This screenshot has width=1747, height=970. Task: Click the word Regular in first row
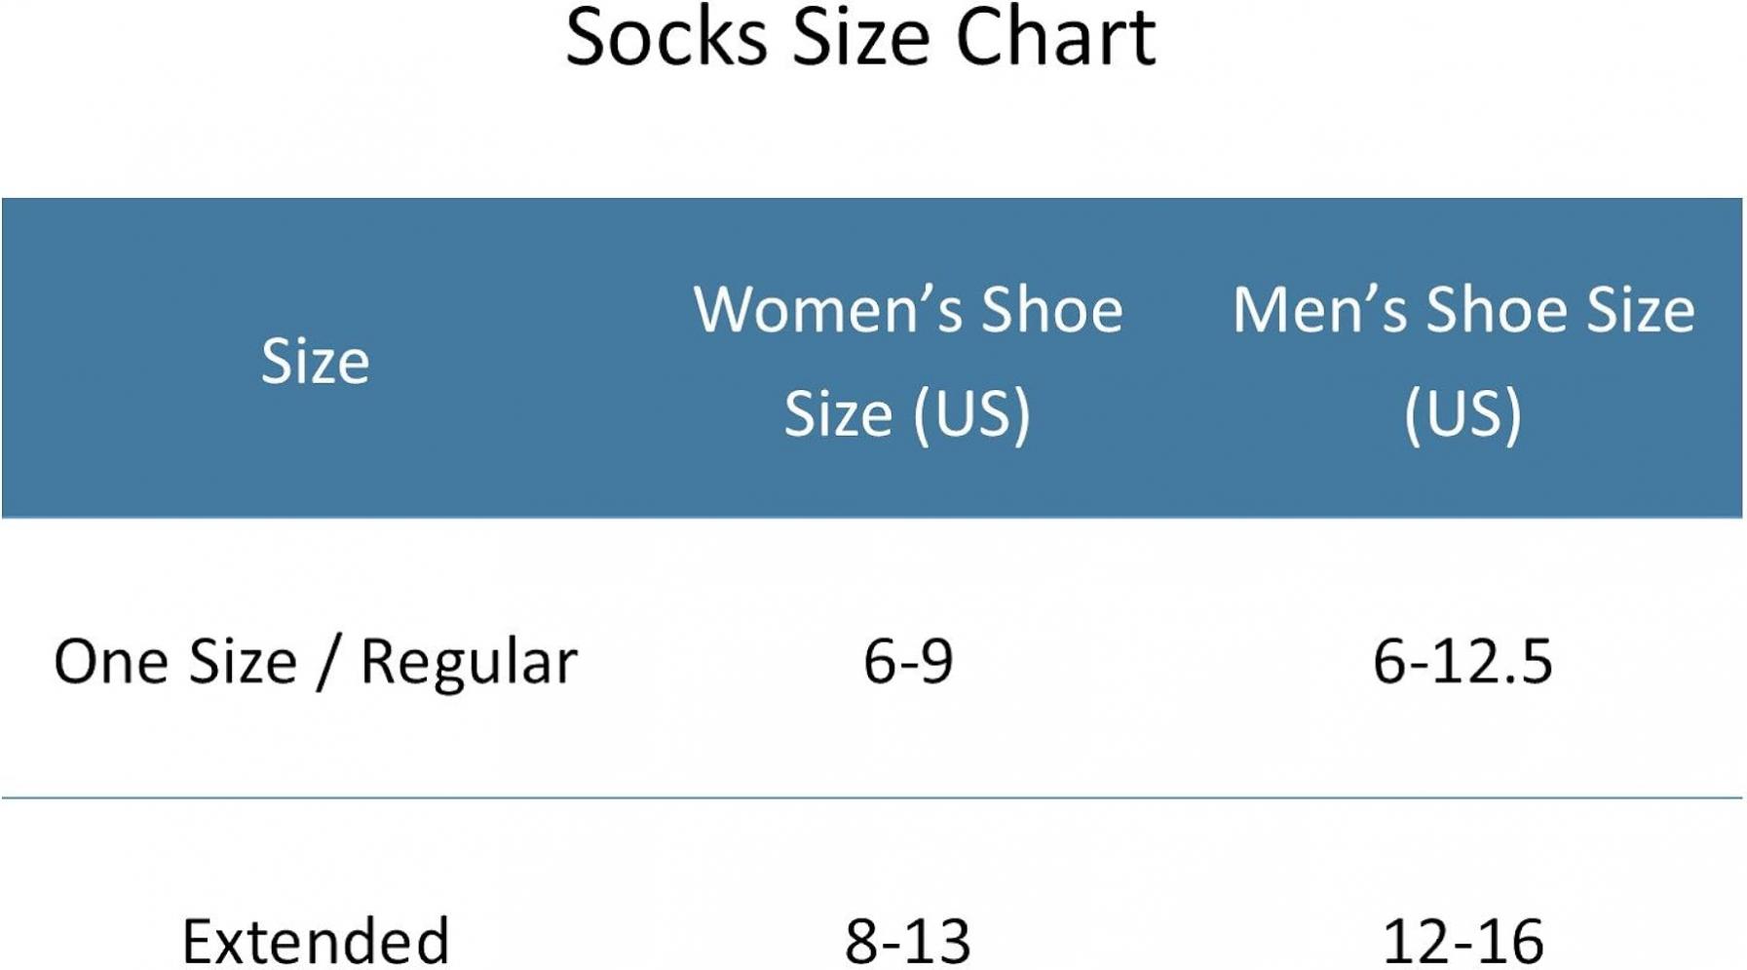point(469,664)
